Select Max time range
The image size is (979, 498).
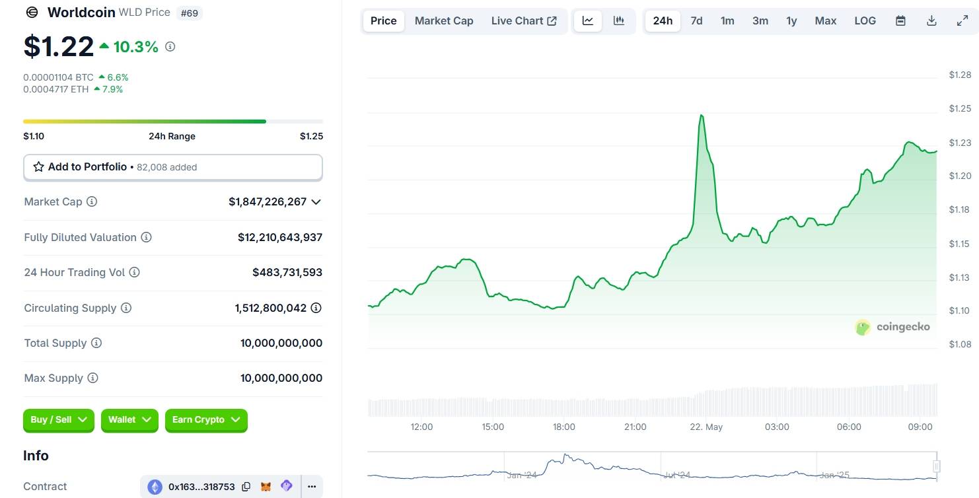[x=826, y=20]
